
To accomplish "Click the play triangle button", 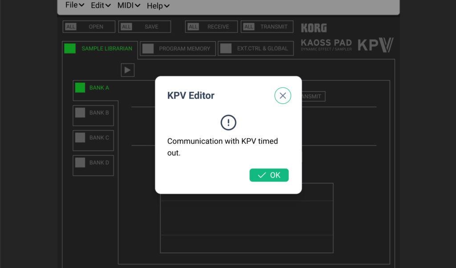I will pos(128,70).
